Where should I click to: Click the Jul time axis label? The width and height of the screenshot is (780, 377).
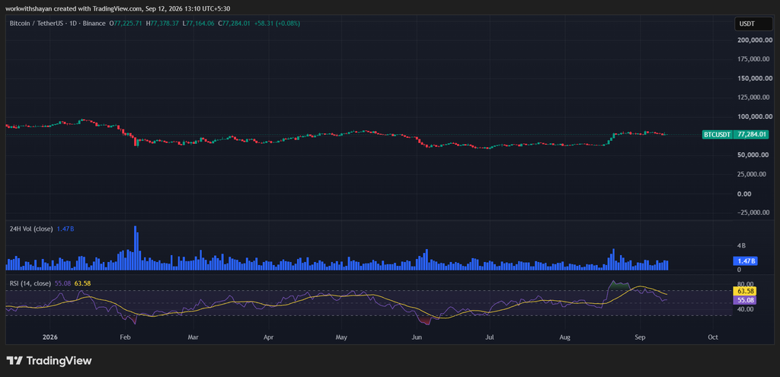[490, 337]
